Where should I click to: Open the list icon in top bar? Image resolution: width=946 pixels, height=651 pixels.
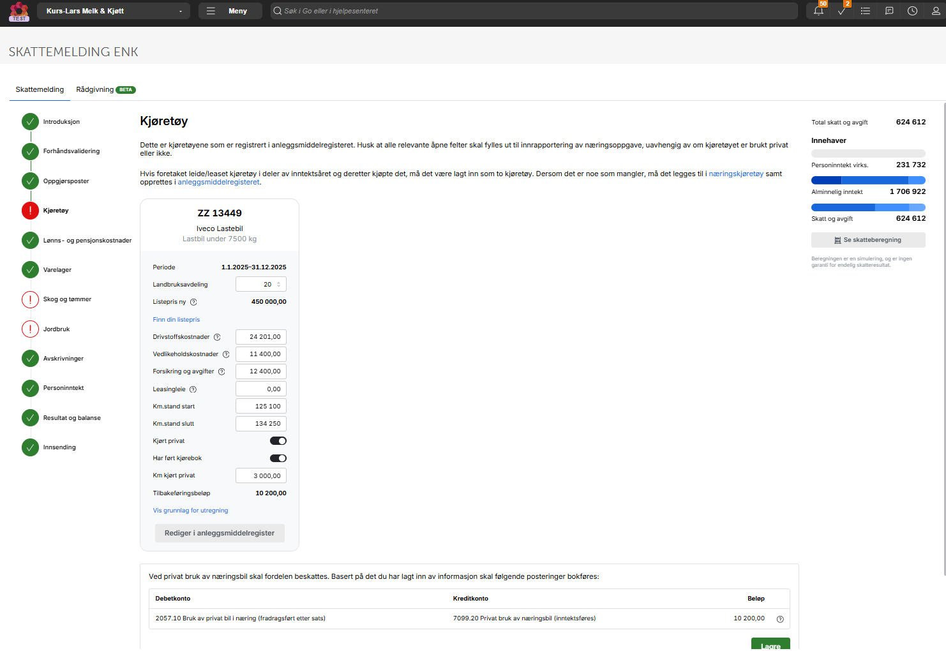click(866, 11)
